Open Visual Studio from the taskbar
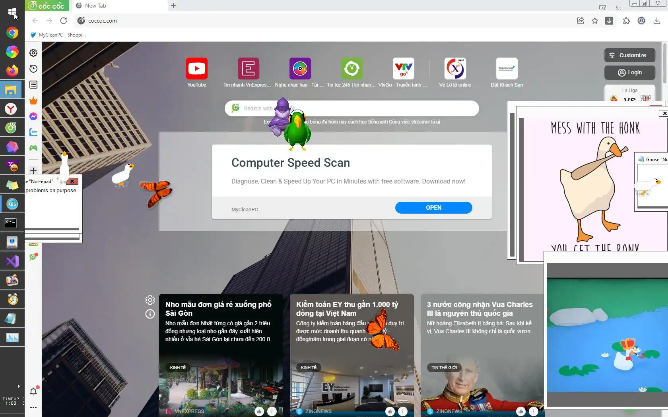668x417 pixels. tap(12, 261)
